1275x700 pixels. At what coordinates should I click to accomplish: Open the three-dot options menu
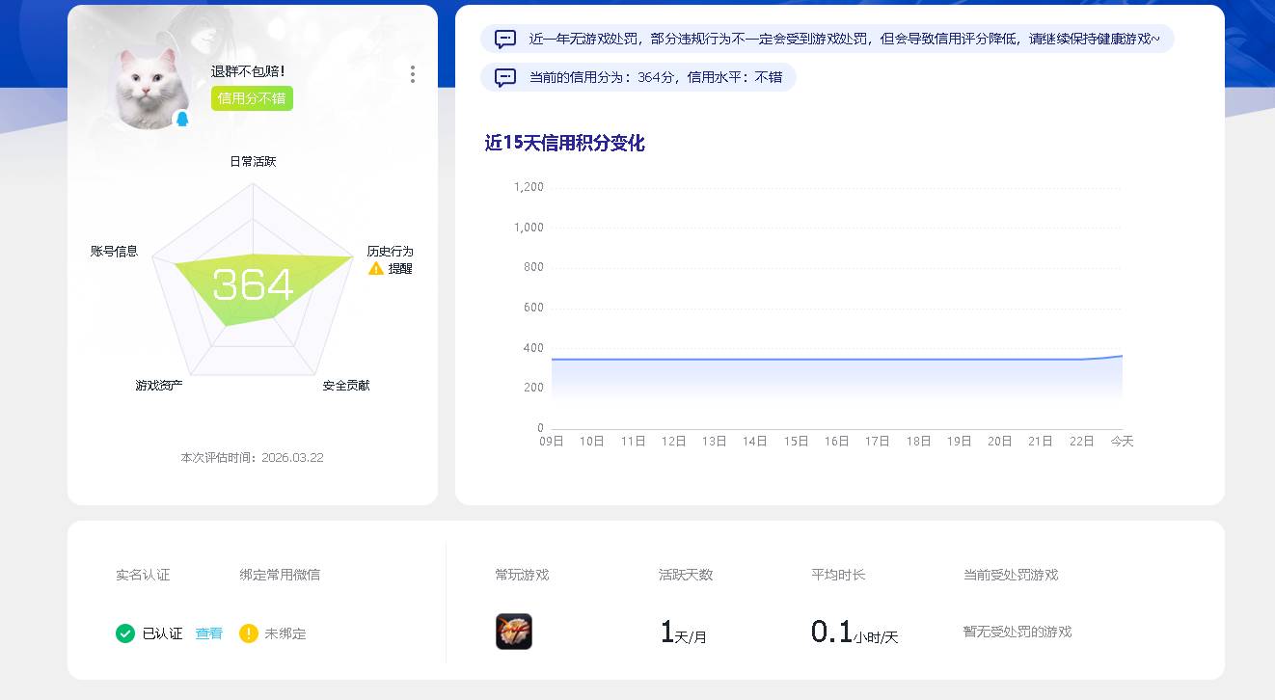point(413,74)
